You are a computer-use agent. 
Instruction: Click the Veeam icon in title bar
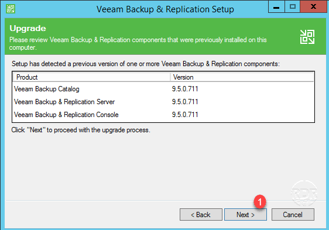point(11,9)
